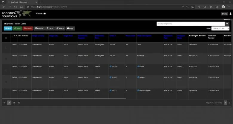Image resolution: width=233 pixels, height=124 pixels.
Task: Click the green Save button
Action: click(17, 29)
